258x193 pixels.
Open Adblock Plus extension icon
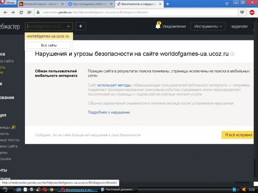252,12
